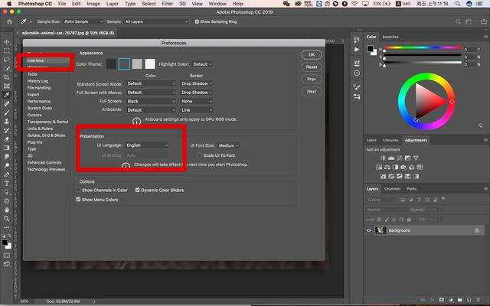490x306 pixels.
Task: Open the UI Language dropdown
Action: pos(148,145)
